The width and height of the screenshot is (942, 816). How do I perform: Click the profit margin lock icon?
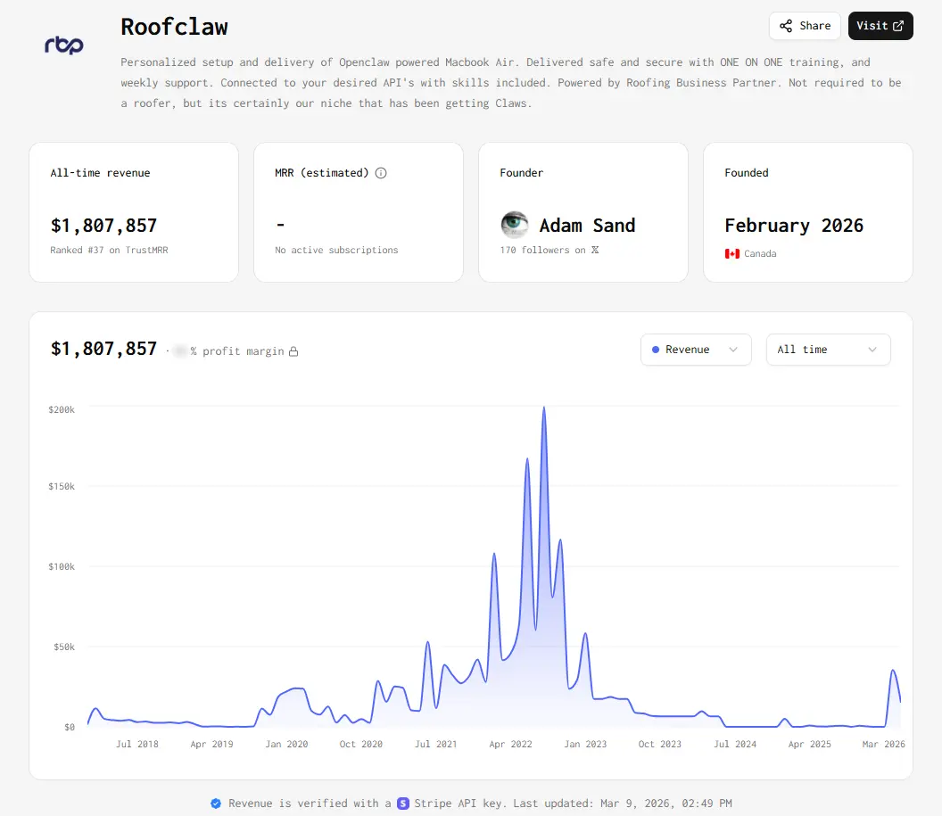pyautogui.click(x=293, y=351)
